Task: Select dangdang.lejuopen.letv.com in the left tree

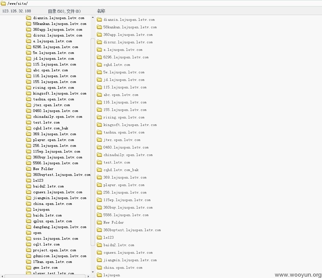Action: [x=59, y=227]
